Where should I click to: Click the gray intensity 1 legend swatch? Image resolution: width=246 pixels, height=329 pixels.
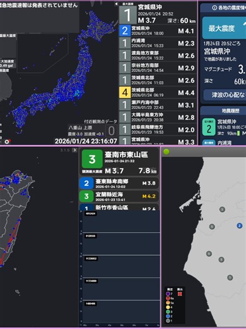coord(168,321)
